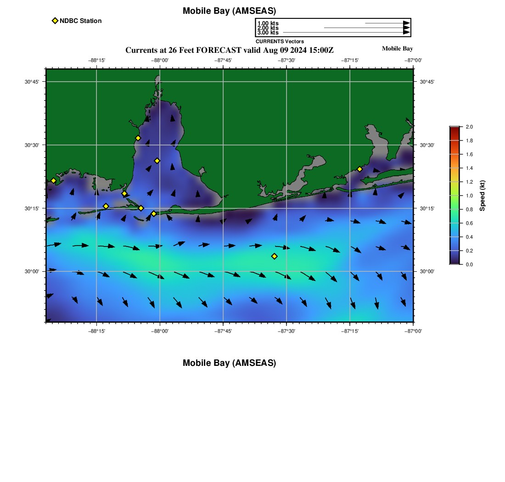Click the 1.00 kts vector arrow in legend
Viewport: 505px width, 482px height.
(387, 23)
